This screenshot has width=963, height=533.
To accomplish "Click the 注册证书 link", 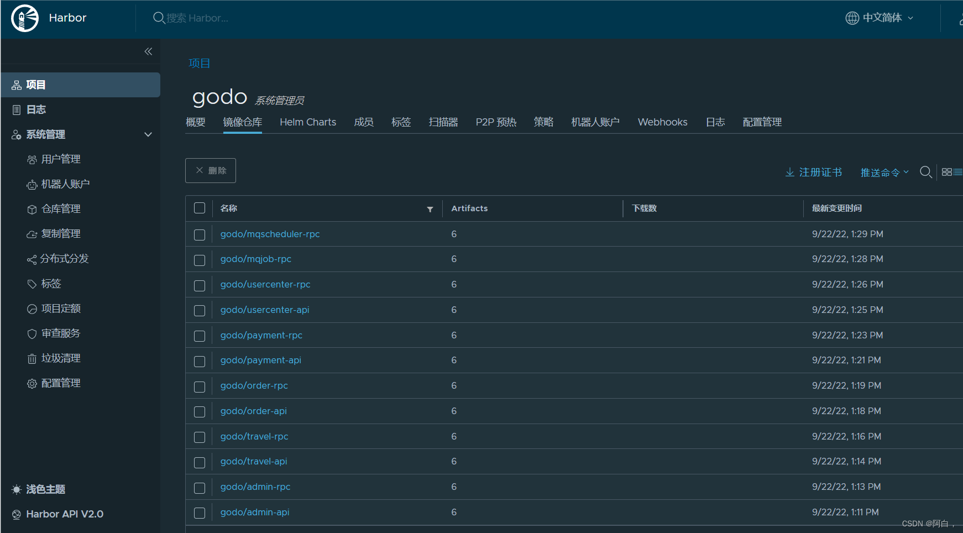I will pos(820,173).
